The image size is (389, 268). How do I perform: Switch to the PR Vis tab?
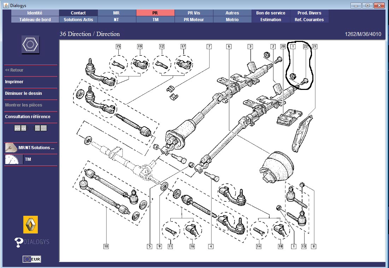(194, 13)
